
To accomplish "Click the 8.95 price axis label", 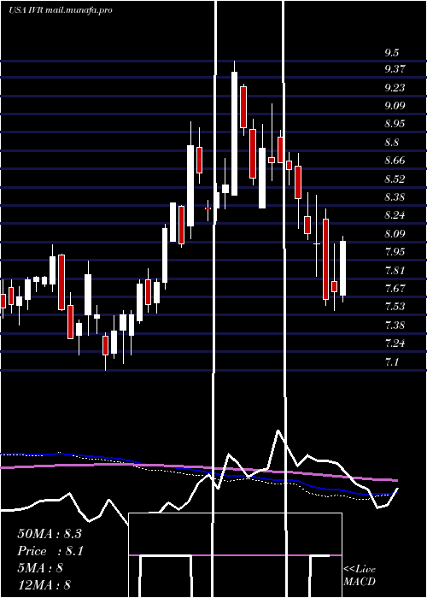I will click(x=395, y=124).
